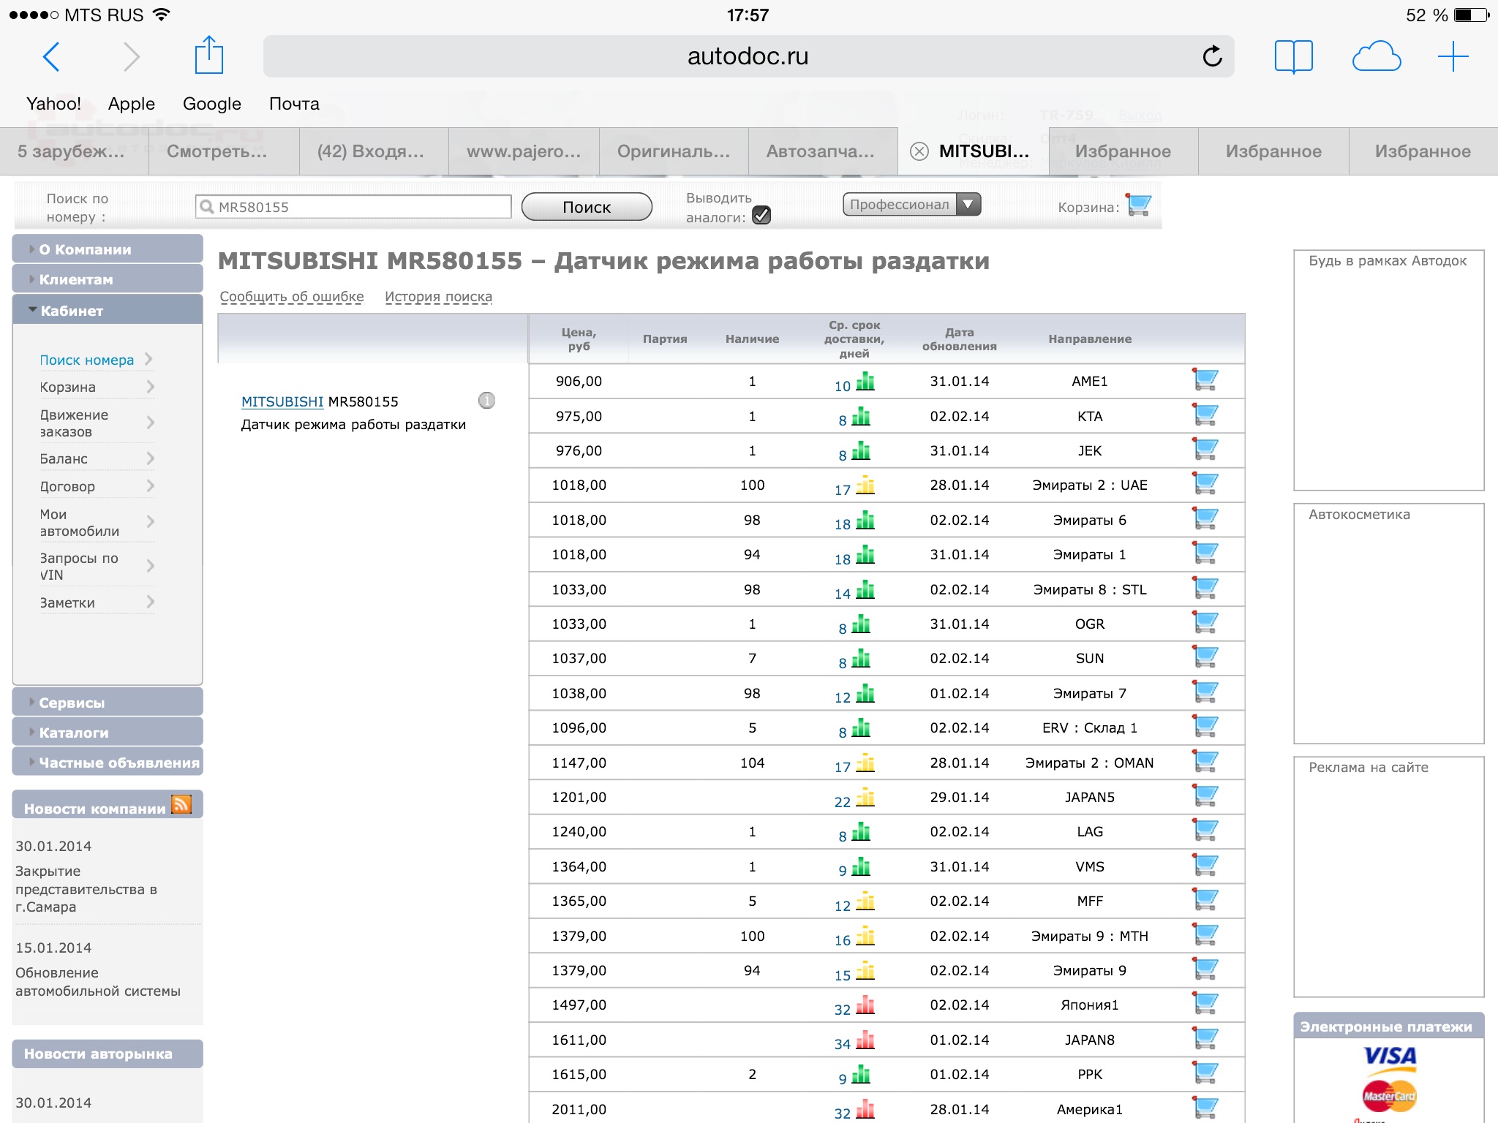Screen dimensions: 1498x1123
Task: Click the delivery stats chart for KTA row
Action: coord(862,417)
